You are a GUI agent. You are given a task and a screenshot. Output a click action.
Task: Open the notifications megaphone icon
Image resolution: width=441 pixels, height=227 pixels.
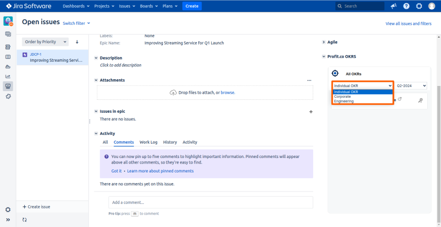[x=394, y=6]
